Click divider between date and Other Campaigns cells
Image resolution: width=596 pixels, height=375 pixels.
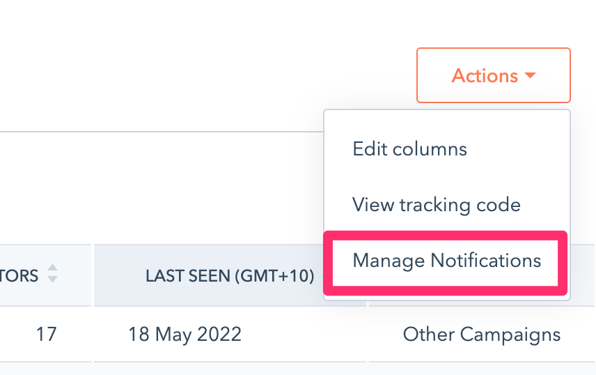coord(367,334)
